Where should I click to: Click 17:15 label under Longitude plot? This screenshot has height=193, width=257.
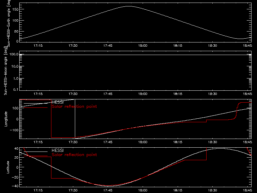tap(38, 142)
